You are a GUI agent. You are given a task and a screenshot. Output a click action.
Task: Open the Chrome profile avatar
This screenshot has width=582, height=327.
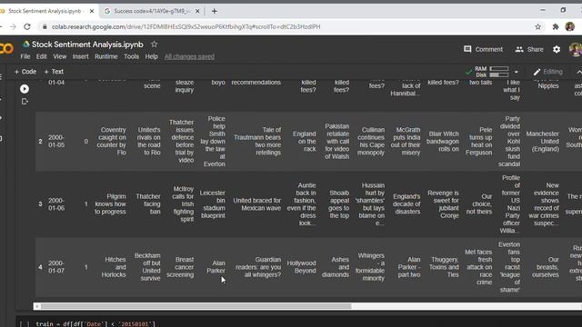[570, 26]
